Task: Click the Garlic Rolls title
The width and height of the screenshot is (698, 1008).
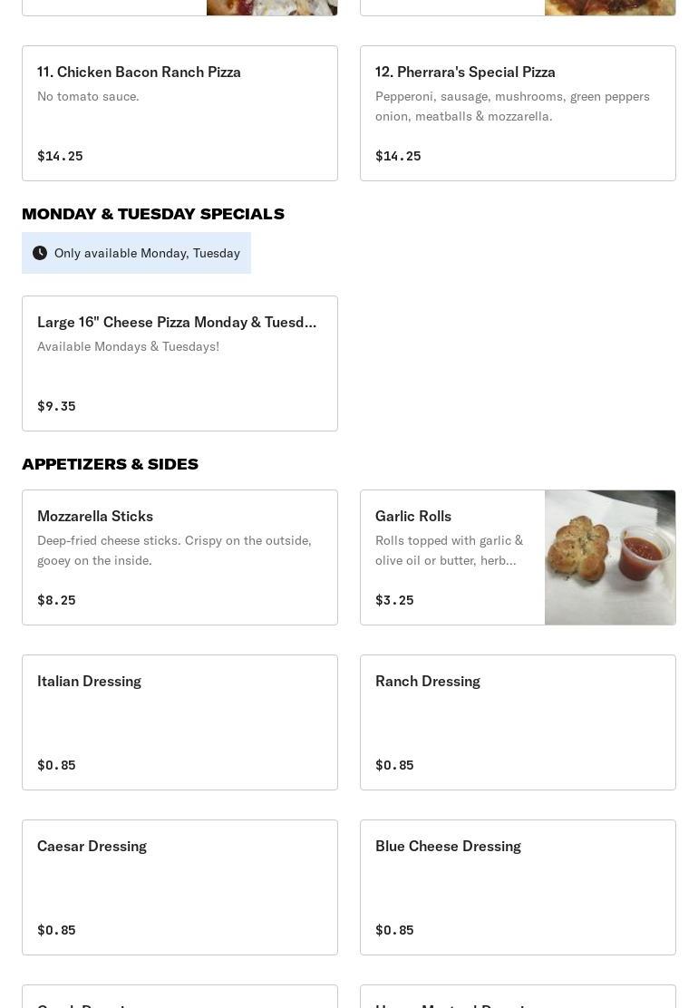Action: [x=413, y=516]
